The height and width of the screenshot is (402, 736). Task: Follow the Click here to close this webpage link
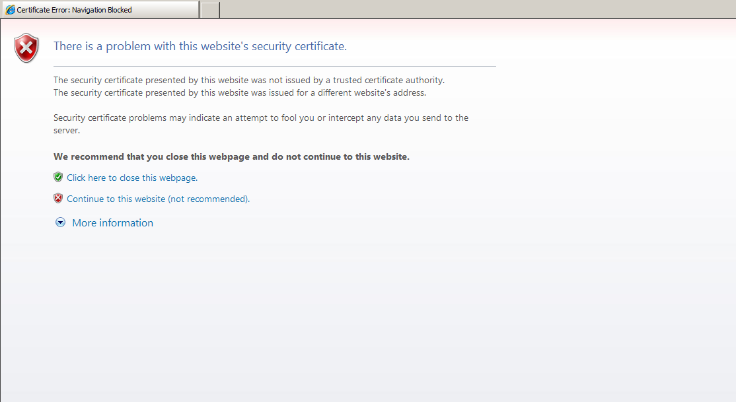pyautogui.click(x=132, y=178)
